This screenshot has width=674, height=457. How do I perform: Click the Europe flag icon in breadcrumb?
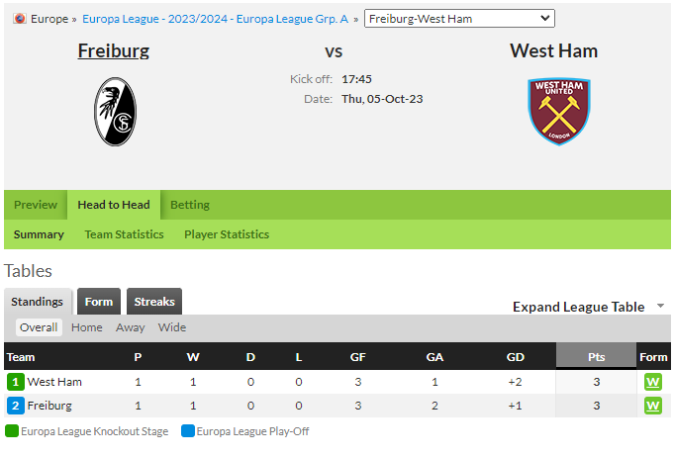(x=20, y=19)
